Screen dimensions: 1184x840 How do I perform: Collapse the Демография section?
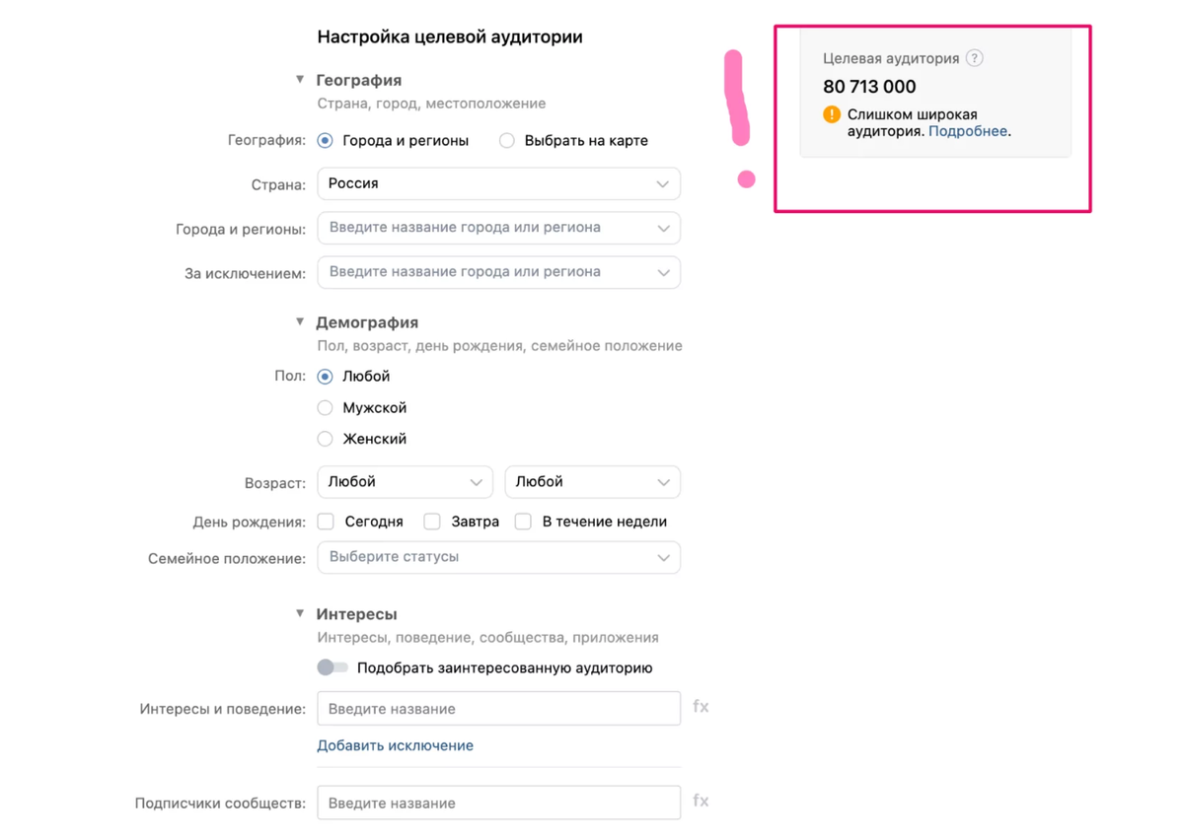click(300, 321)
